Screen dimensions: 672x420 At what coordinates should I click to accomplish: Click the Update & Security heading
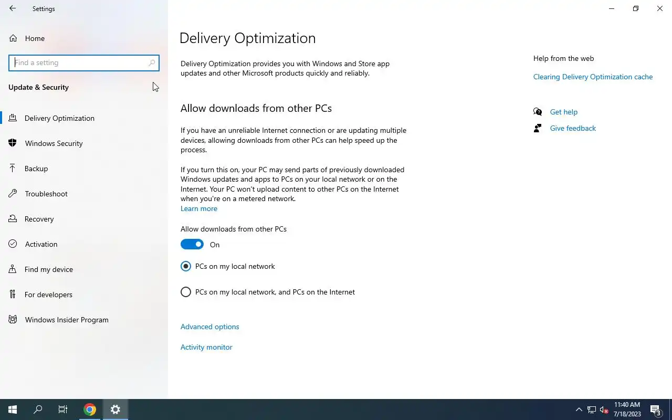pos(38,87)
